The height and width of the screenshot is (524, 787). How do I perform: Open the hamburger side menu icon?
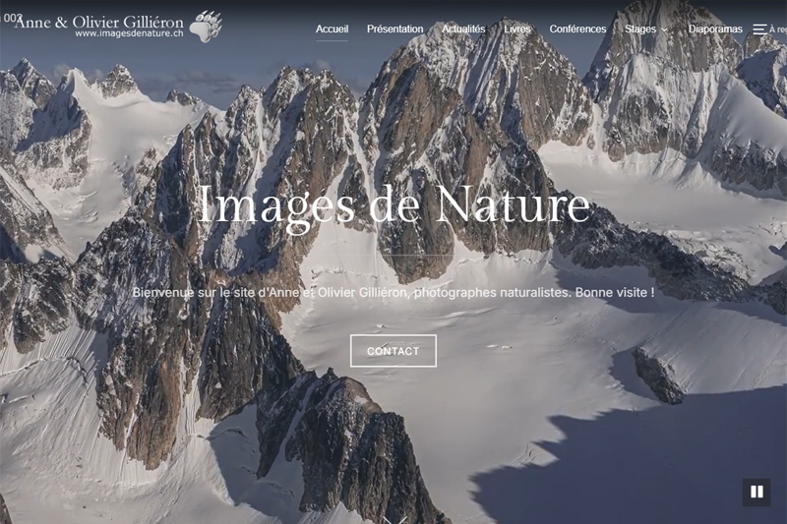tap(759, 29)
